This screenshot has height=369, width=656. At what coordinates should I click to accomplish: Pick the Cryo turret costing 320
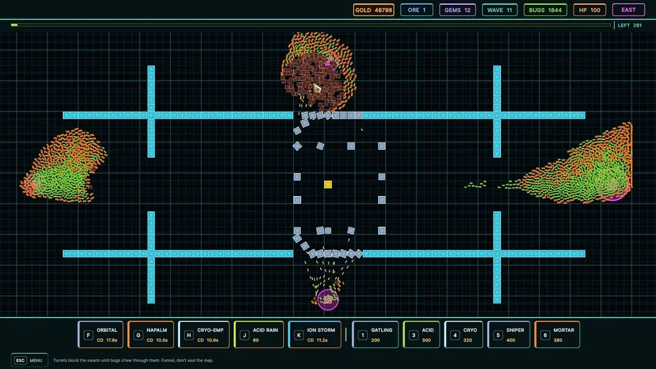(463, 335)
